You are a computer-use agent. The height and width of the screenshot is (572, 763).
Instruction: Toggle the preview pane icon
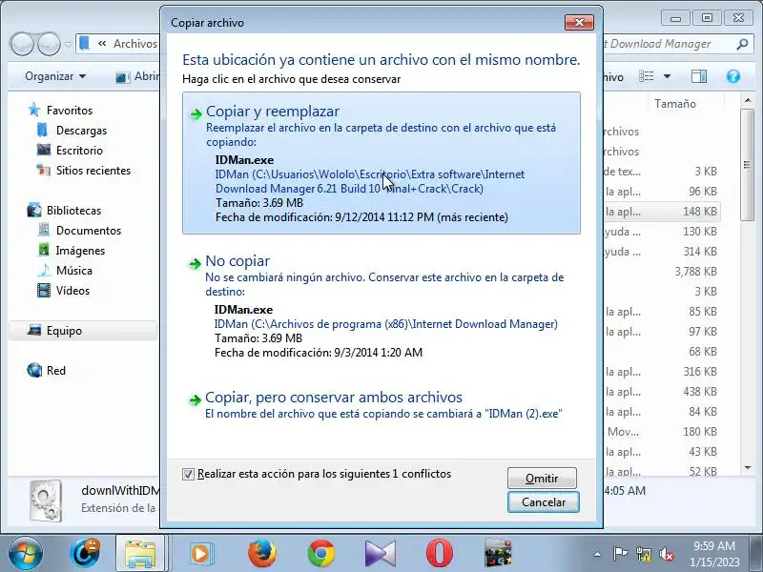pyautogui.click(x=699, y=76)
